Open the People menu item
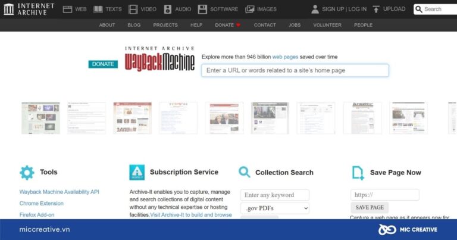Image resolution: width=457 pixels, height=240 pixels. pyautogui.click(x=363, y=25)
